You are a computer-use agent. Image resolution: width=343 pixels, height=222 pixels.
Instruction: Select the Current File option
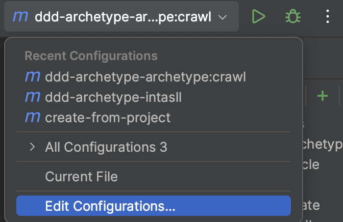click(x=82, y=177)
